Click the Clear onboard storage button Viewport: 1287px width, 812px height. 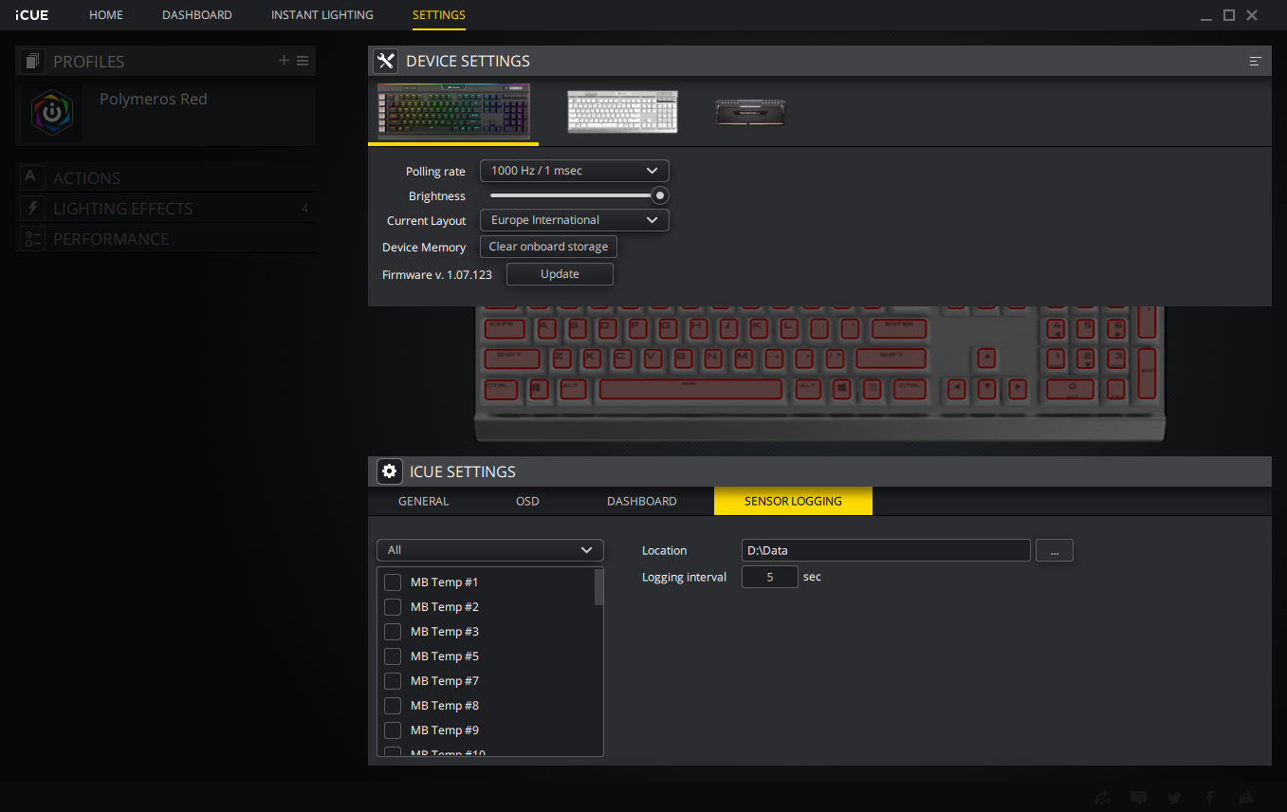[x=548, y=247]
